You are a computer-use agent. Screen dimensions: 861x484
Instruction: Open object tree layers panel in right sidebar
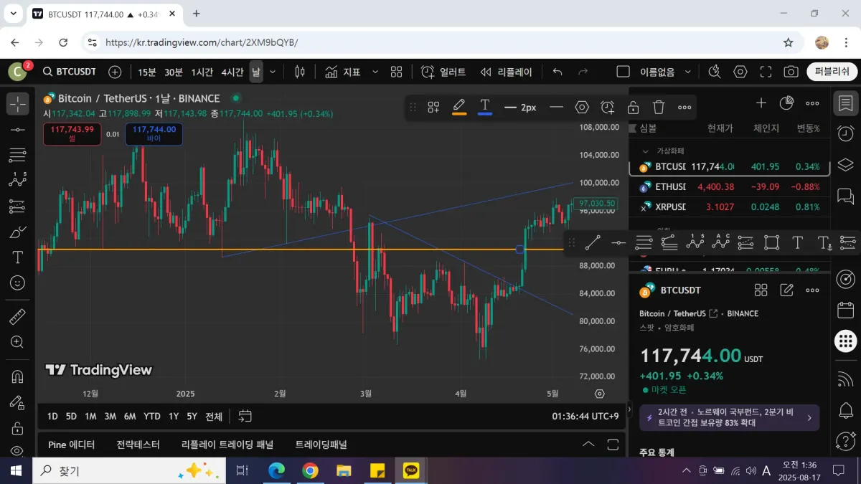(x=846, y=164)
